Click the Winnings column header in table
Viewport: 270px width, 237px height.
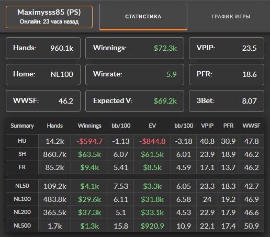tap(89, 126)
